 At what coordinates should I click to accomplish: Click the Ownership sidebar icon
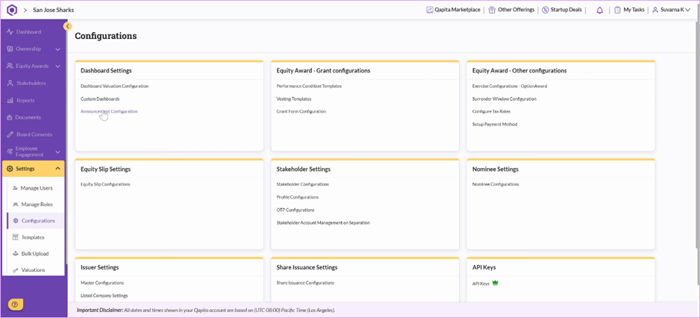click(x=10, y=49)
